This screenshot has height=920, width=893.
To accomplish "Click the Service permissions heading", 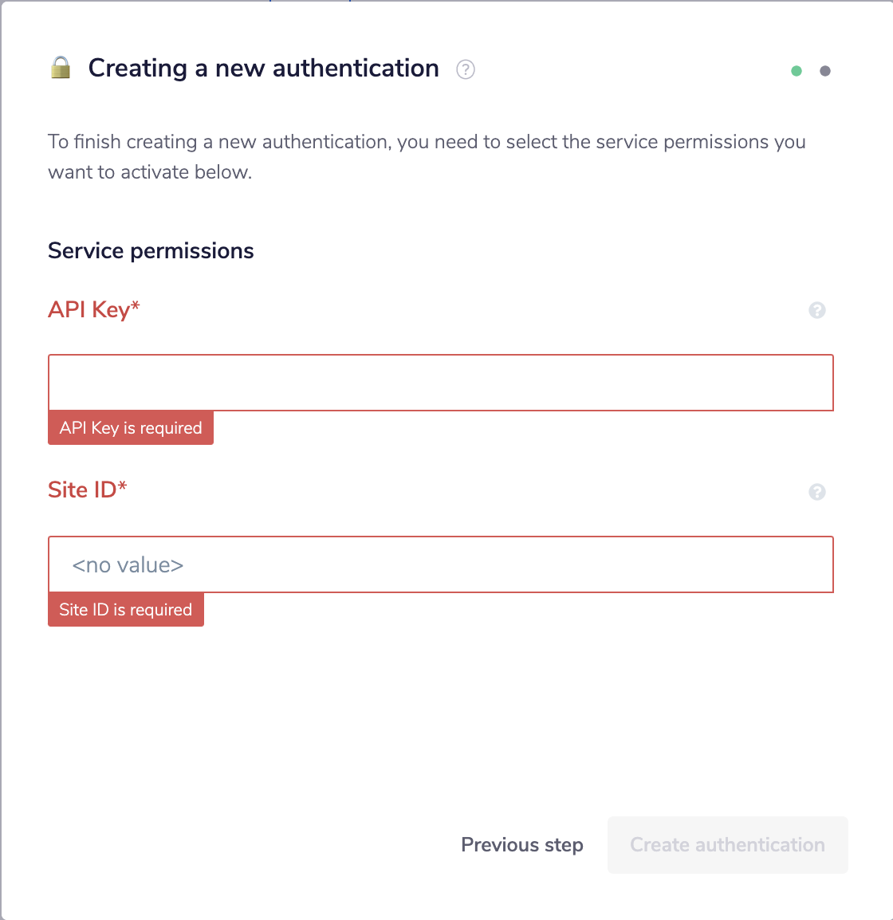I will 151,251.
